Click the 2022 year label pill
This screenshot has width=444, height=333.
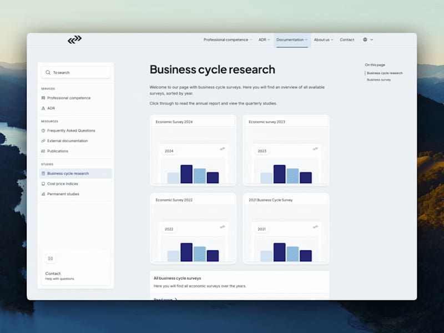(x=169, y=229)
